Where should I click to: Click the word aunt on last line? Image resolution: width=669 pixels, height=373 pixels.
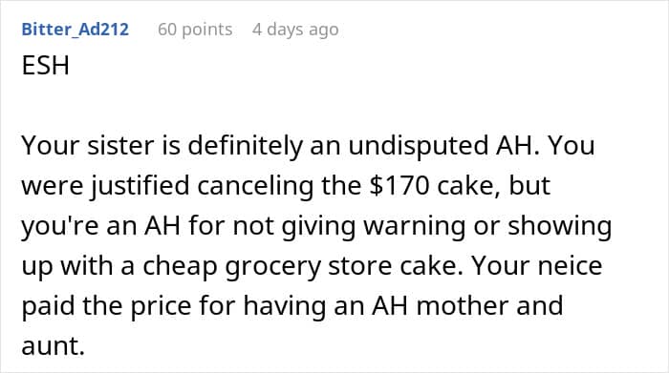coord(53,346)
